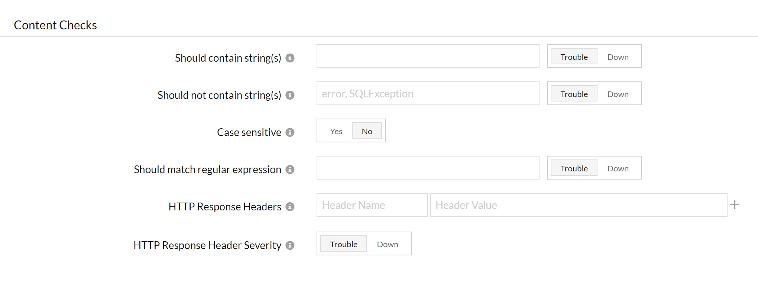Set regular expression severity to Down
Screen dimensions: 758x284
click(618, 168)
